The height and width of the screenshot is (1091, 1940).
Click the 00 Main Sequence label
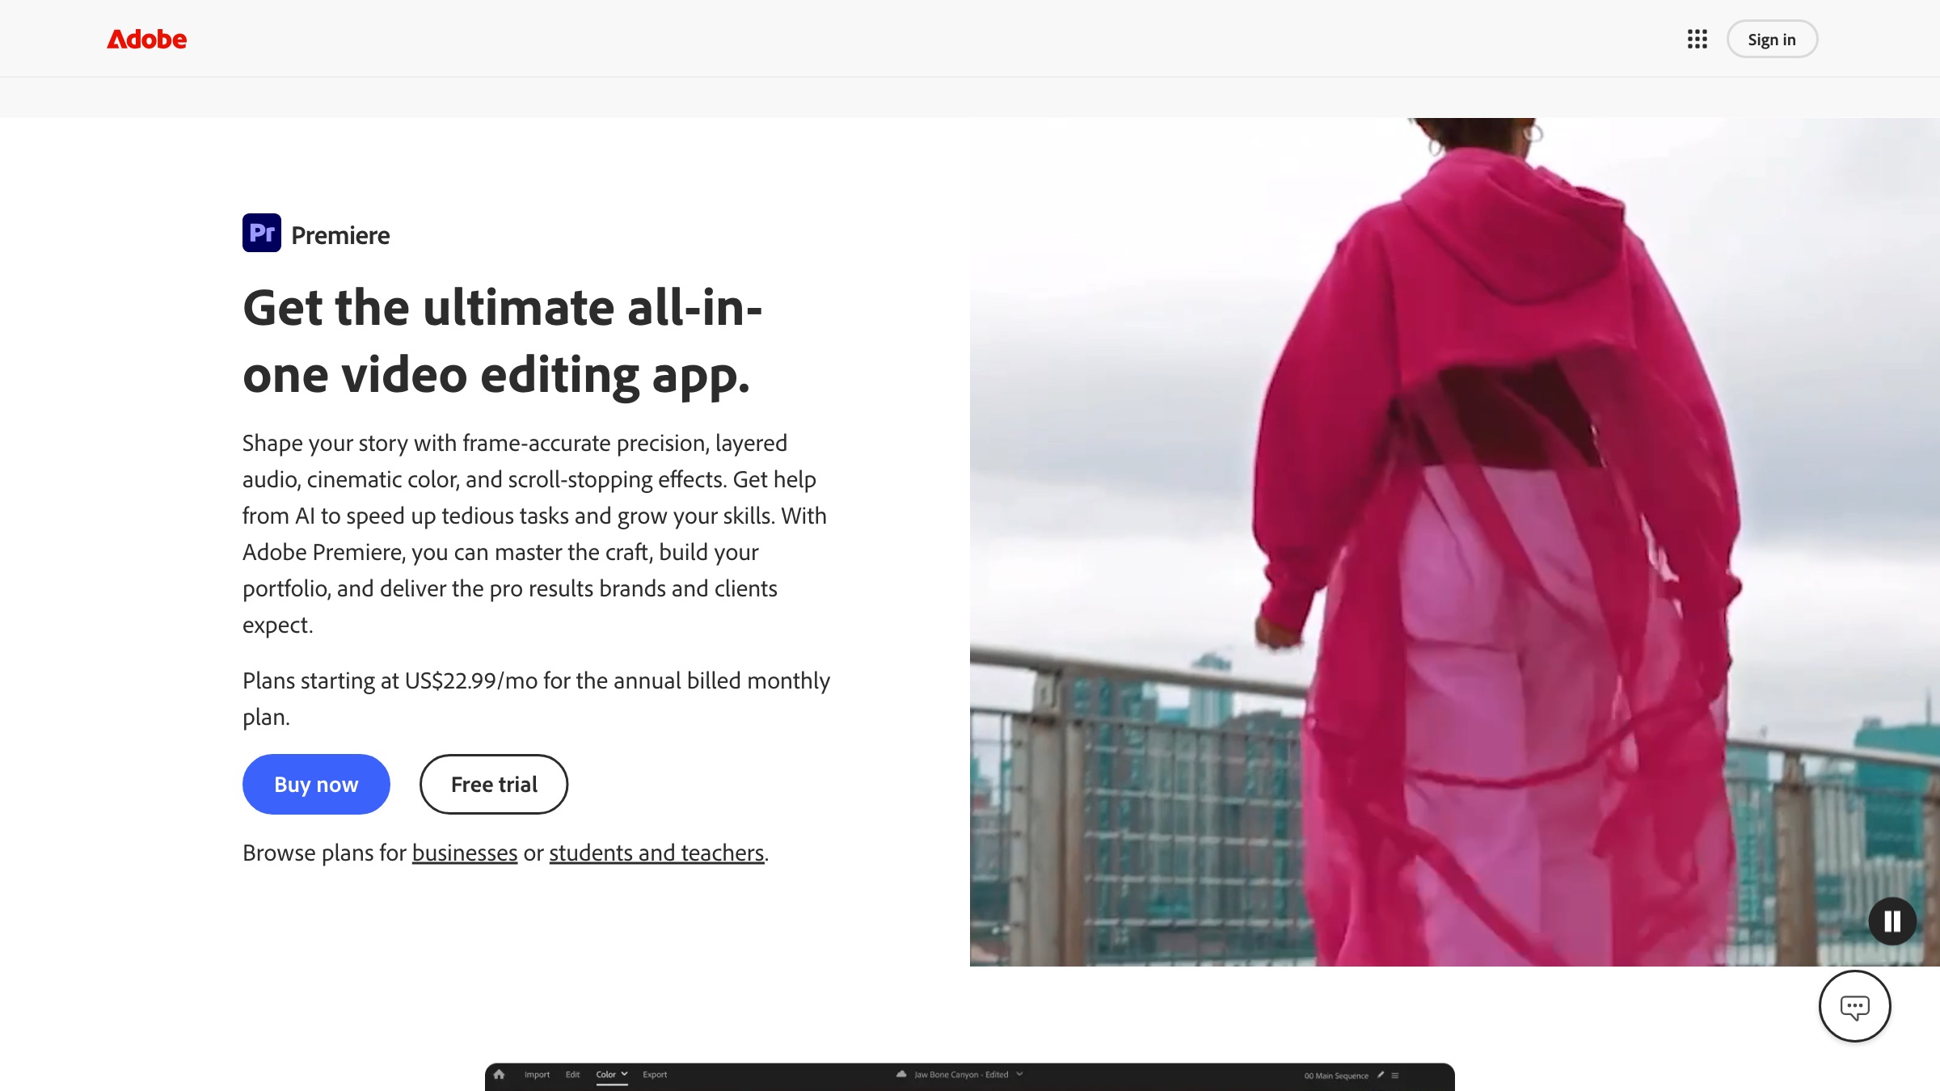point(1336,1076)
